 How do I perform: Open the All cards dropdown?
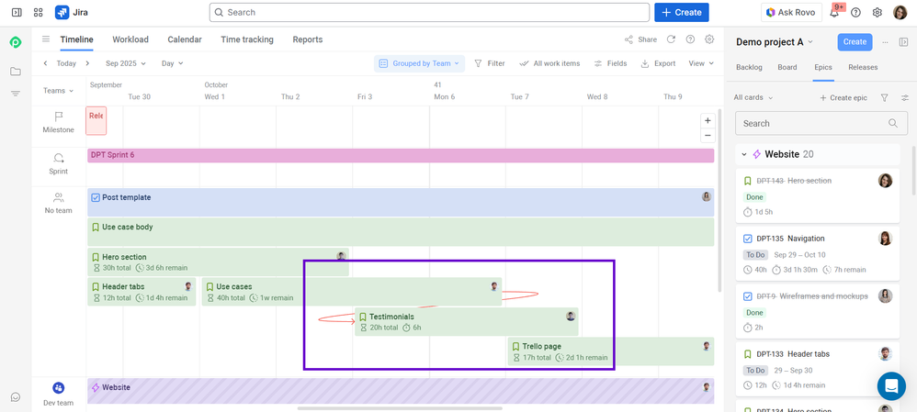point(753,97)
